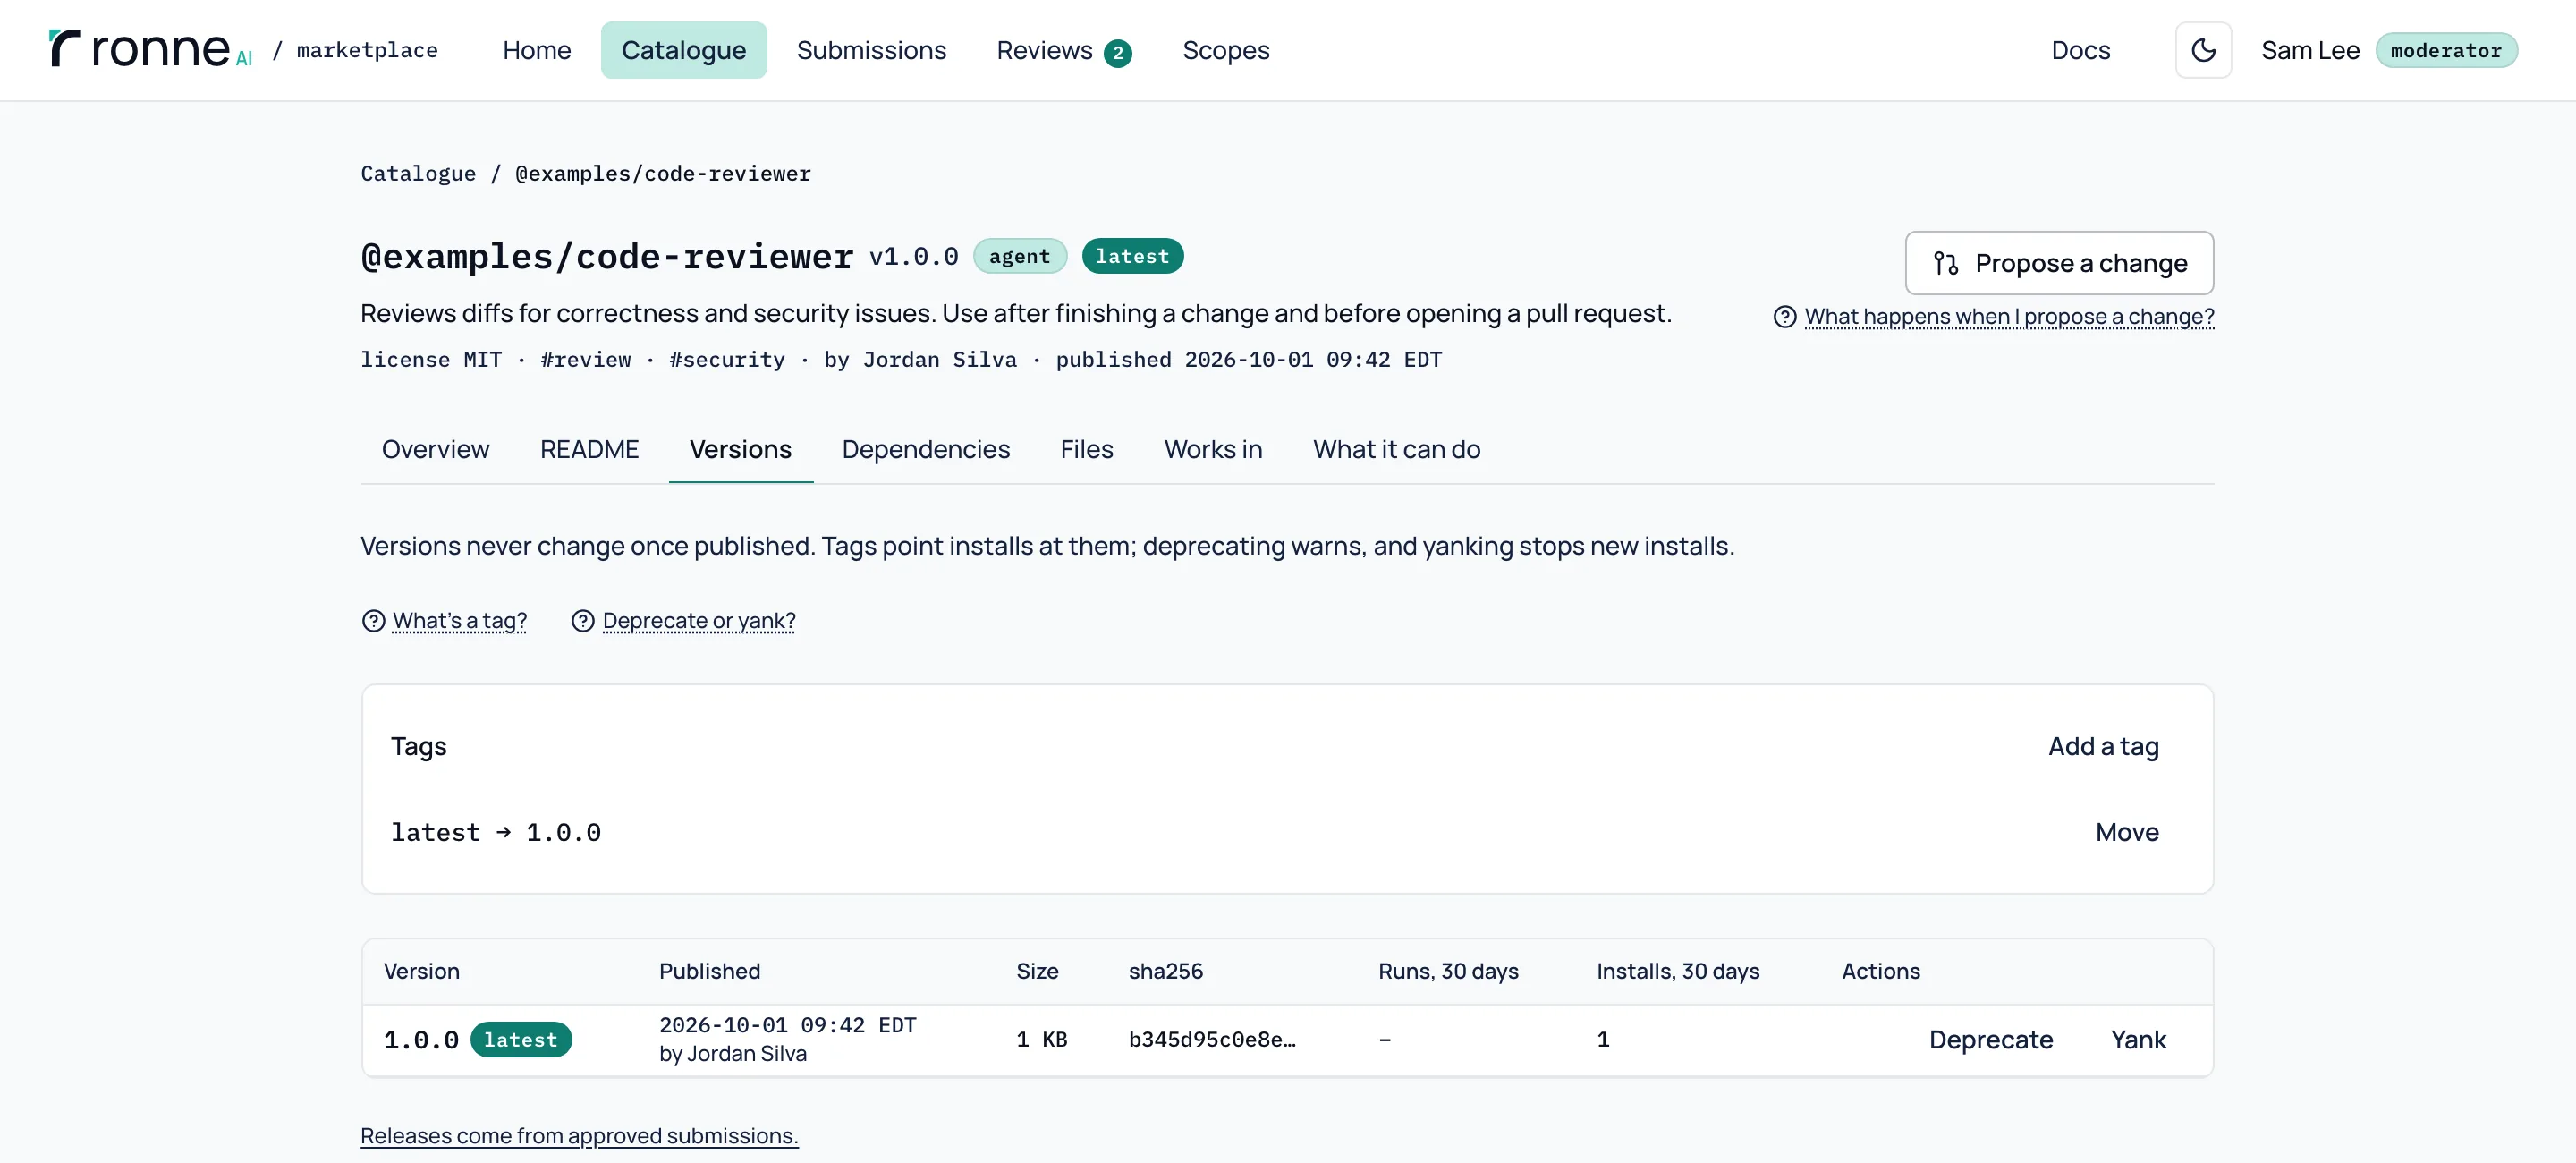The image size is (2576, 1163).
Task: Click the help icon beside What's a tag?
Action: 373,621
